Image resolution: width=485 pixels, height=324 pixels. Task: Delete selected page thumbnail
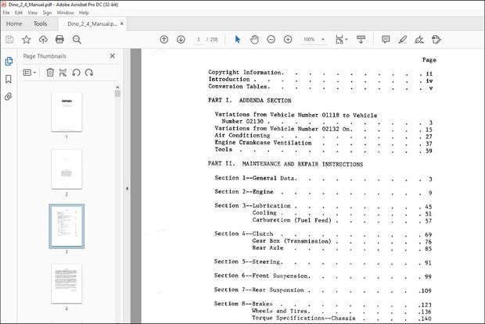(50, 73)
